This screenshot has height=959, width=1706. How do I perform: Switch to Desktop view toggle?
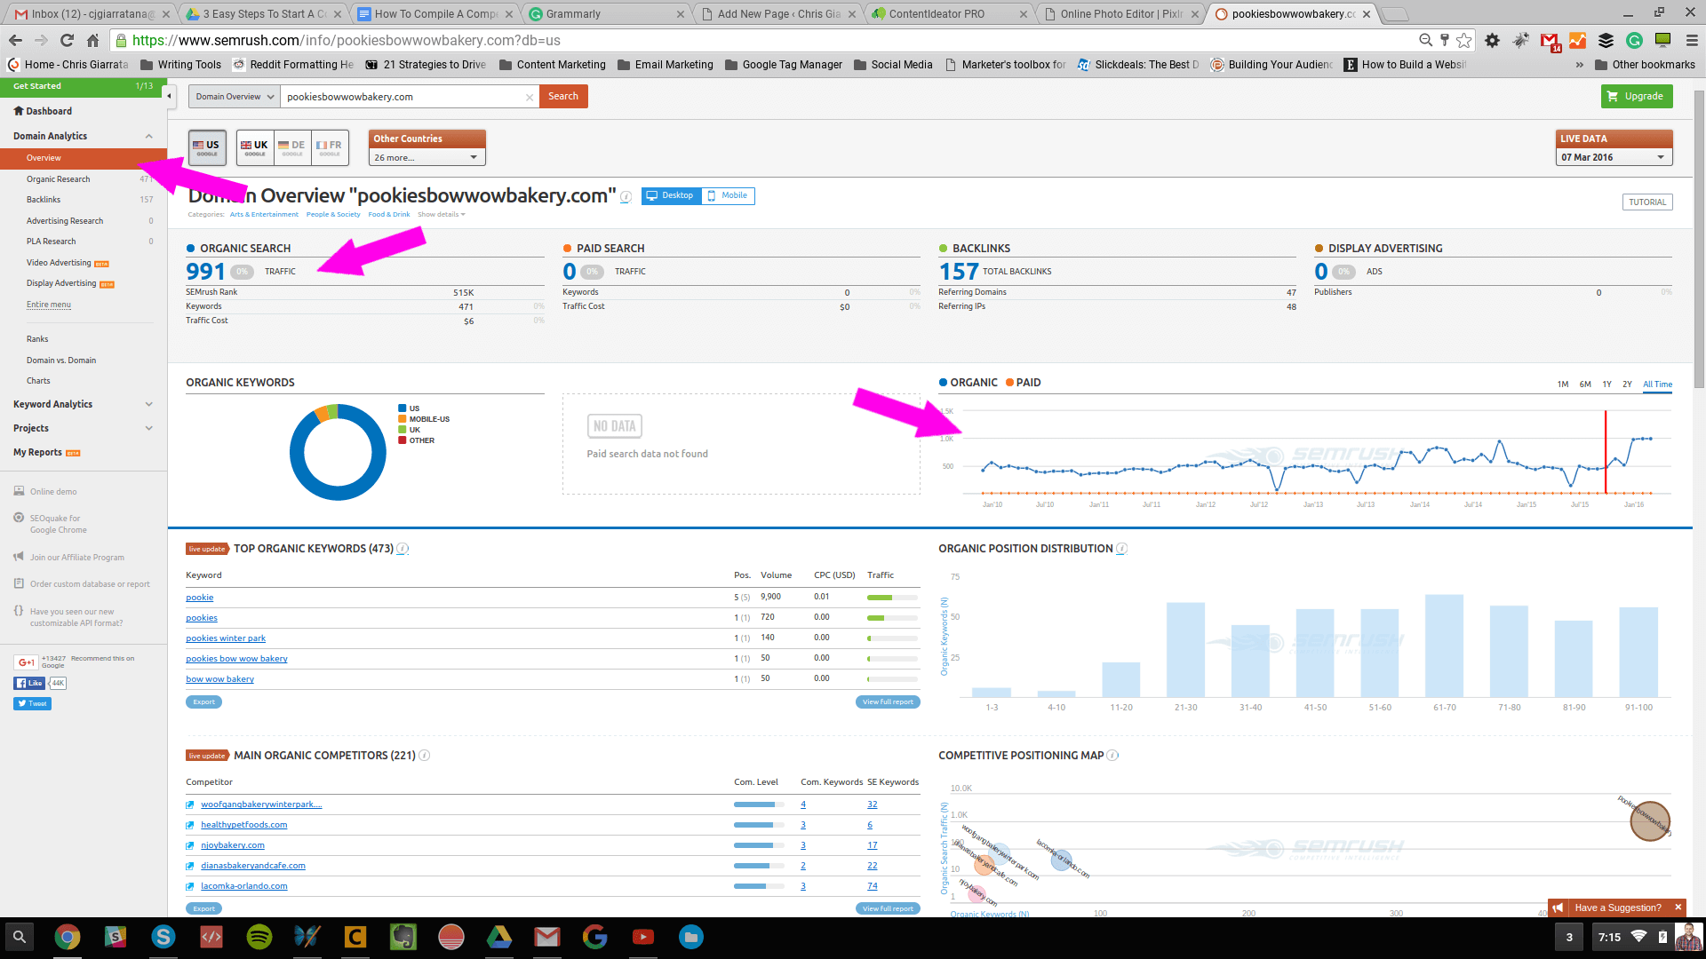(671, 195)
